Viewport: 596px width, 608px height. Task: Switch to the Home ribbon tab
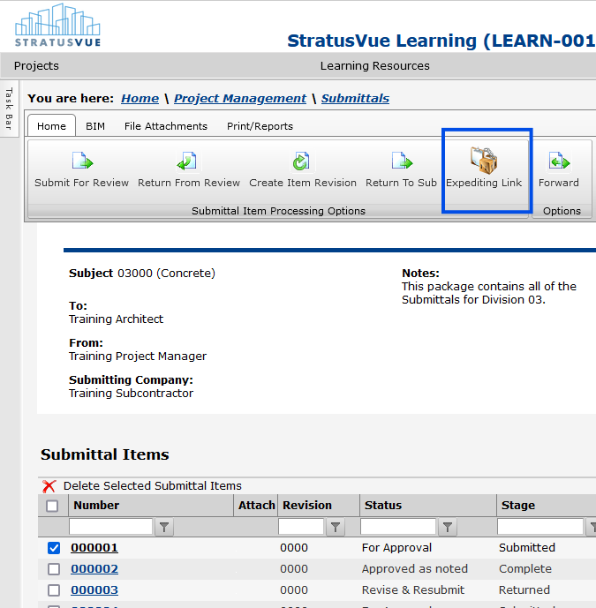tap(51, 126)
